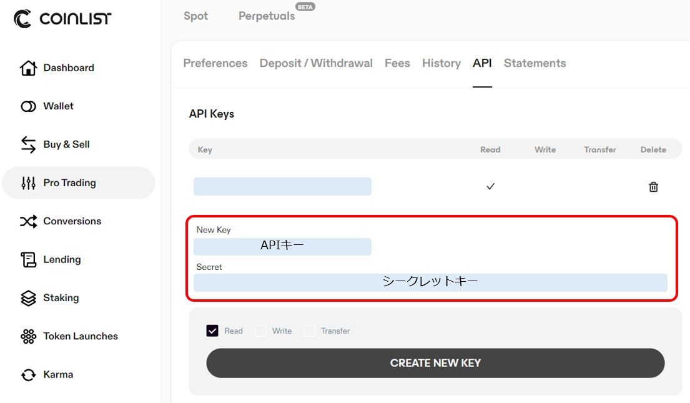Go to Token Launches
The width and height of the screenshot is (690, 403).
point(81,336)
